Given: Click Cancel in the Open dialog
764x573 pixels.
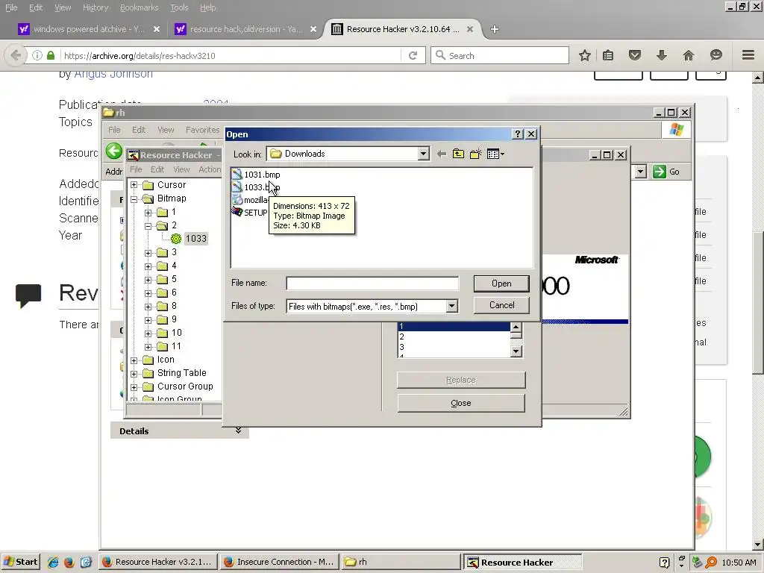Looking at the screenshot, I should pos(501,305).
